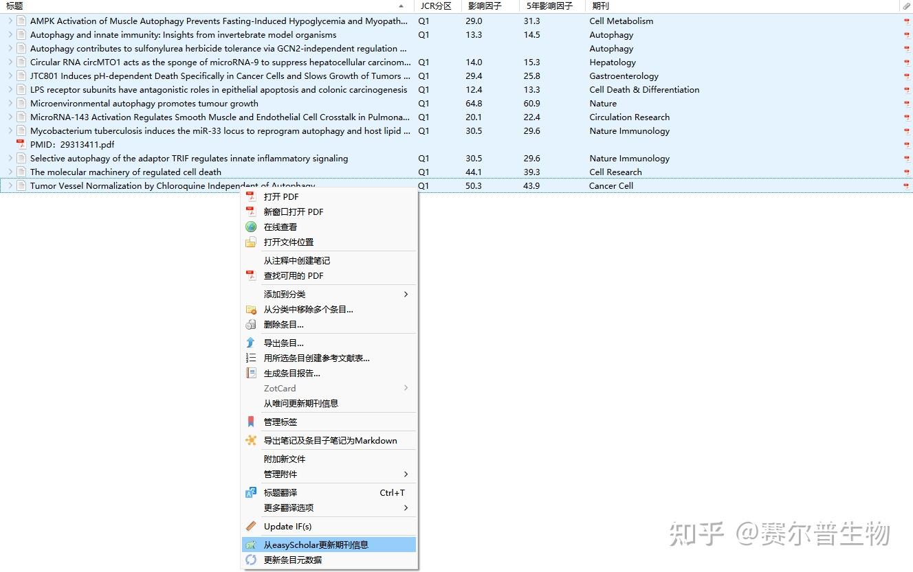Click the blue export arrow icon for 导出条目
913x572 pixels.
pos(251,343)
